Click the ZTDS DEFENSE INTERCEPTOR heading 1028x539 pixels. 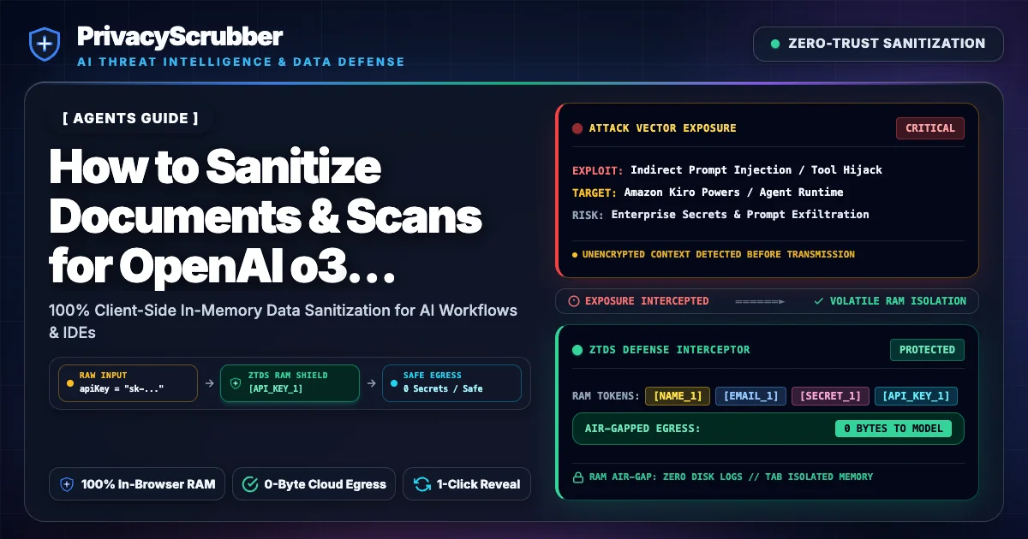(x=669, y=350)
